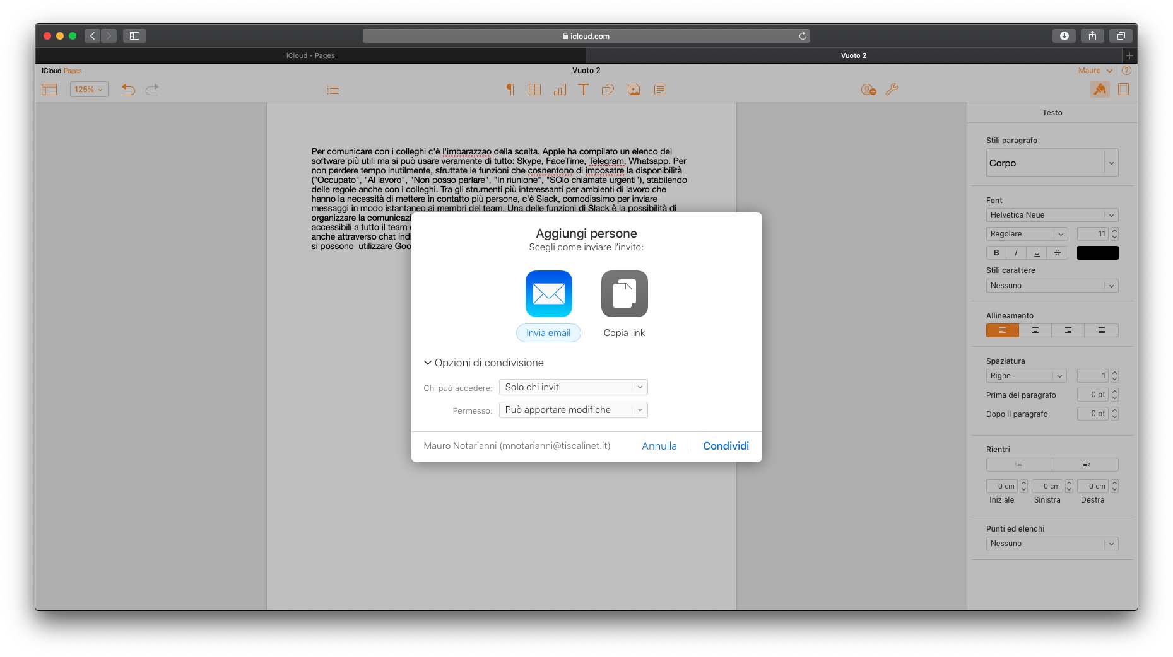Viewport: 1173px width, 657px height.
Task: Add a text box using the T icon
Action: pyautogui.click(x=583, y=89)
